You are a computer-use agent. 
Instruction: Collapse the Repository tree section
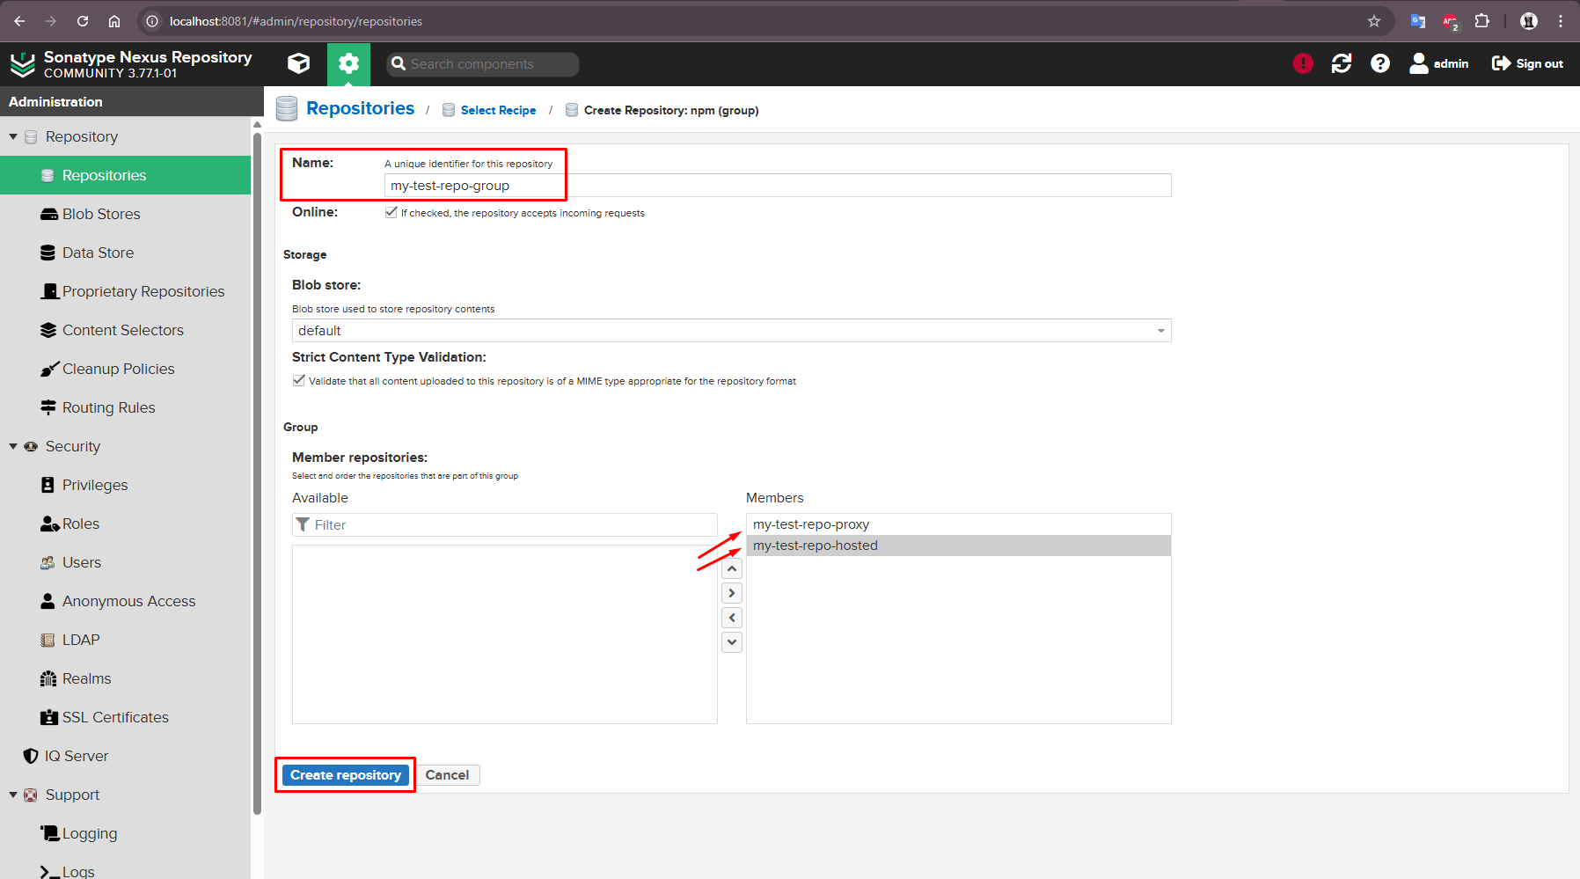pyautogui.click(x=13, y=136)
